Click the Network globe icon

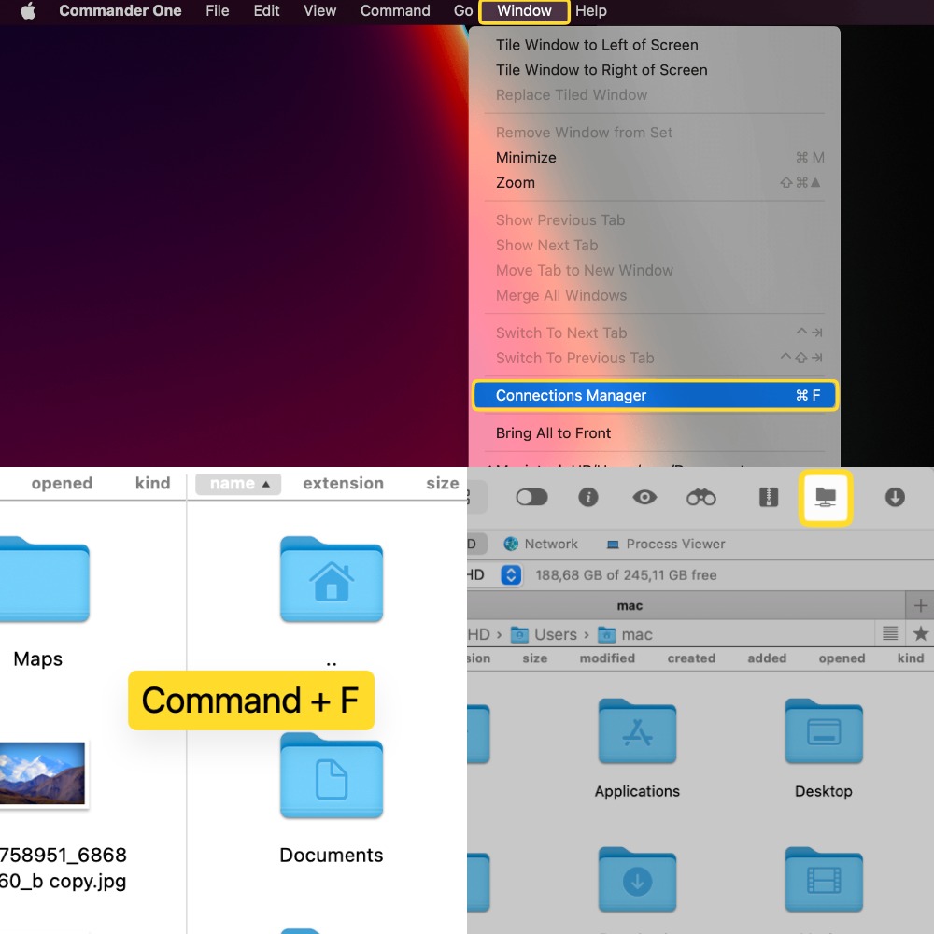[x=512, y=544]
